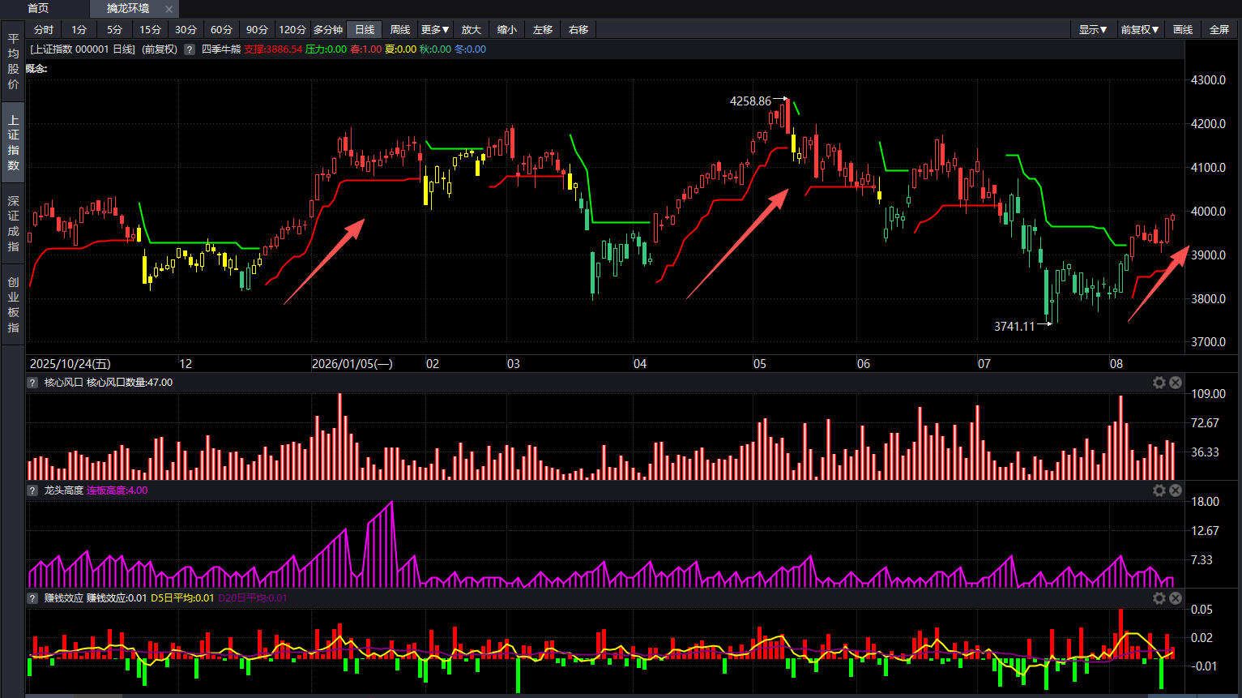Open the 前复权 adjustment dropdown
This screenshot has height=698, width=1242.
[x=1140, y=29]
